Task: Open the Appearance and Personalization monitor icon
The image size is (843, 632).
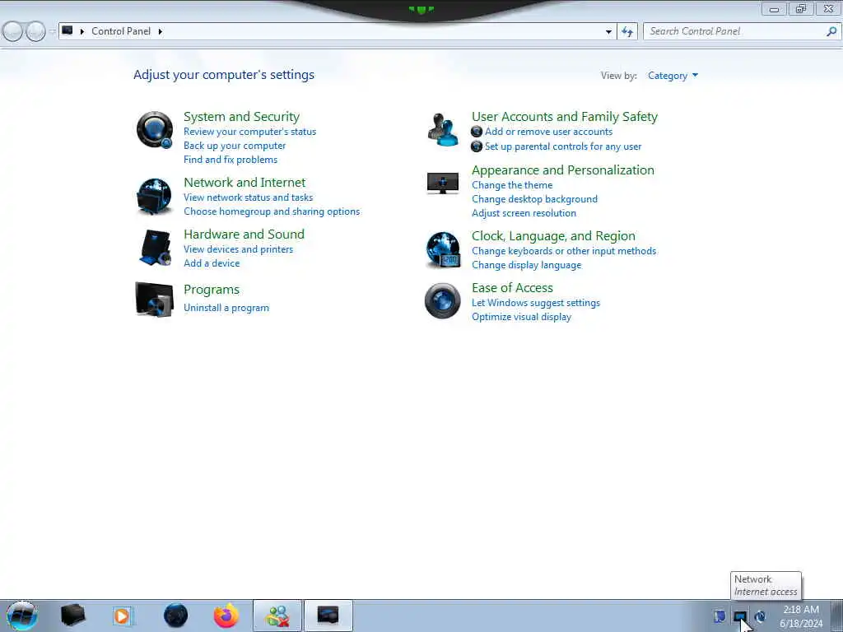Action: pos(443,184)
